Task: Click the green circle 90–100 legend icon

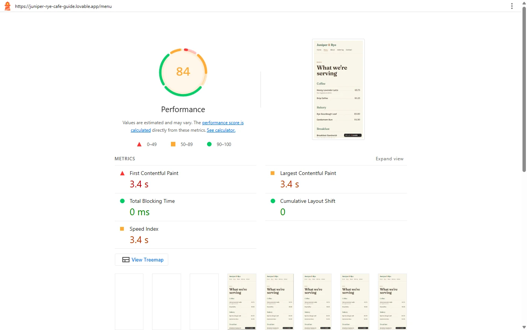Action: click(x=209, y=144)
